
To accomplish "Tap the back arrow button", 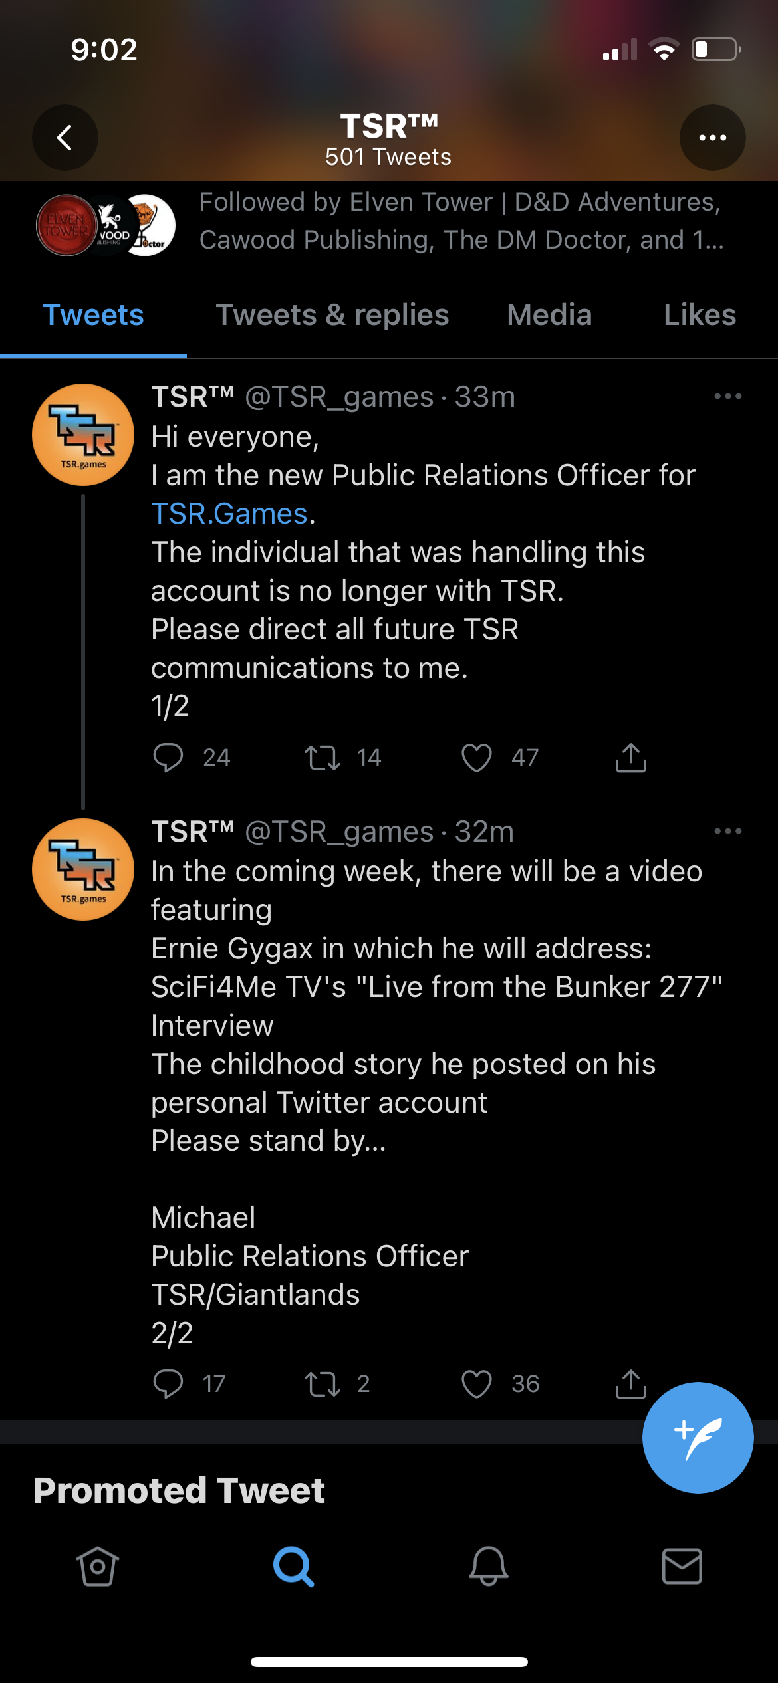I will coord(65,138).
